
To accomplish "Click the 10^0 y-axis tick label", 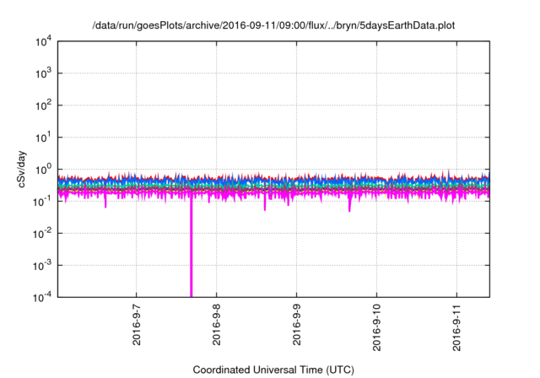I will 42,169.
